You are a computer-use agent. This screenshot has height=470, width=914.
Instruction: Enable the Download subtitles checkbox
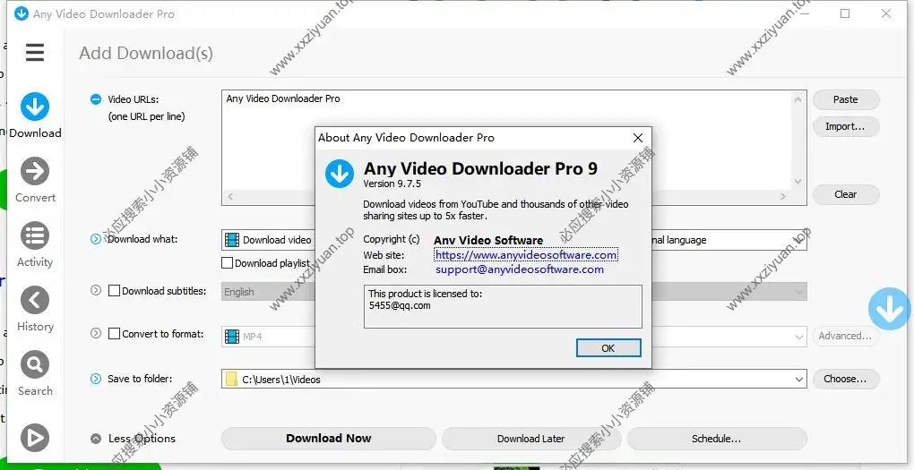click(x=115, y=291)
